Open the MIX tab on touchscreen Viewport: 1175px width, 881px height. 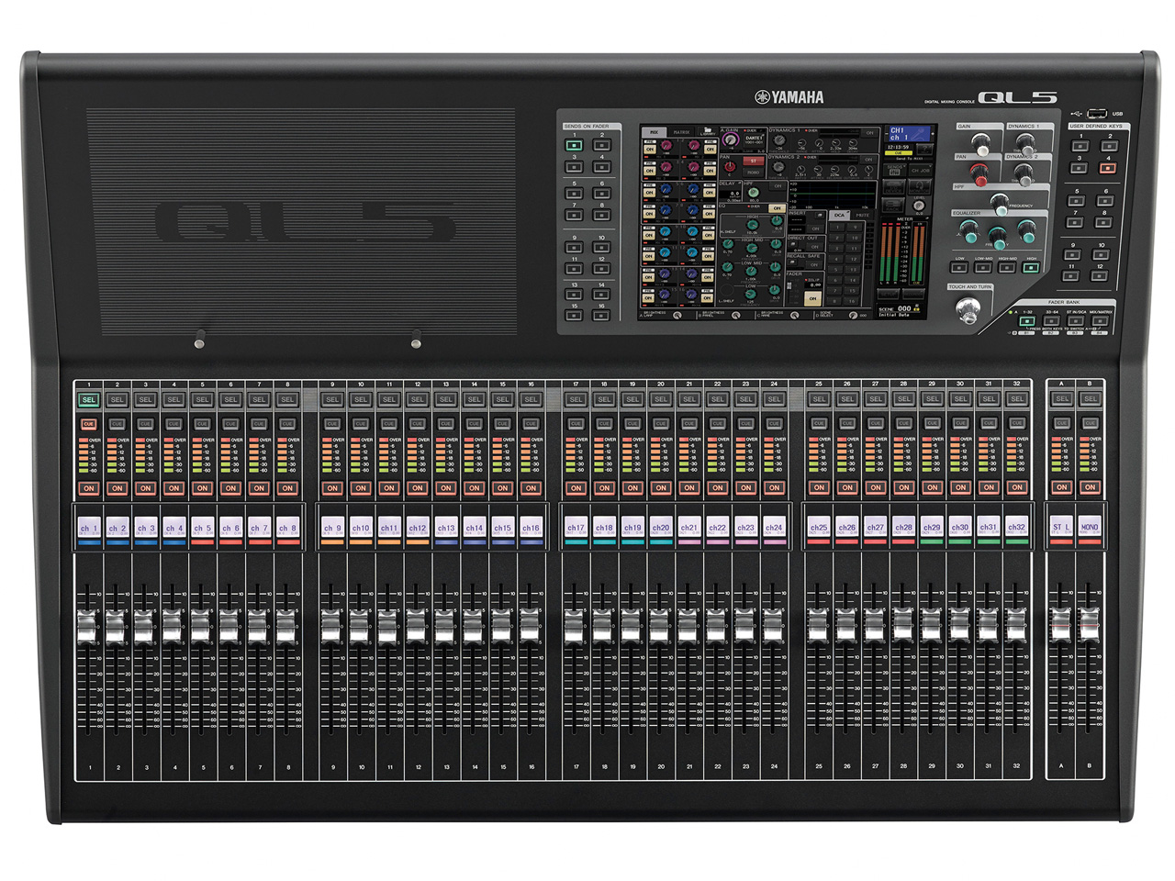(654, 131)
